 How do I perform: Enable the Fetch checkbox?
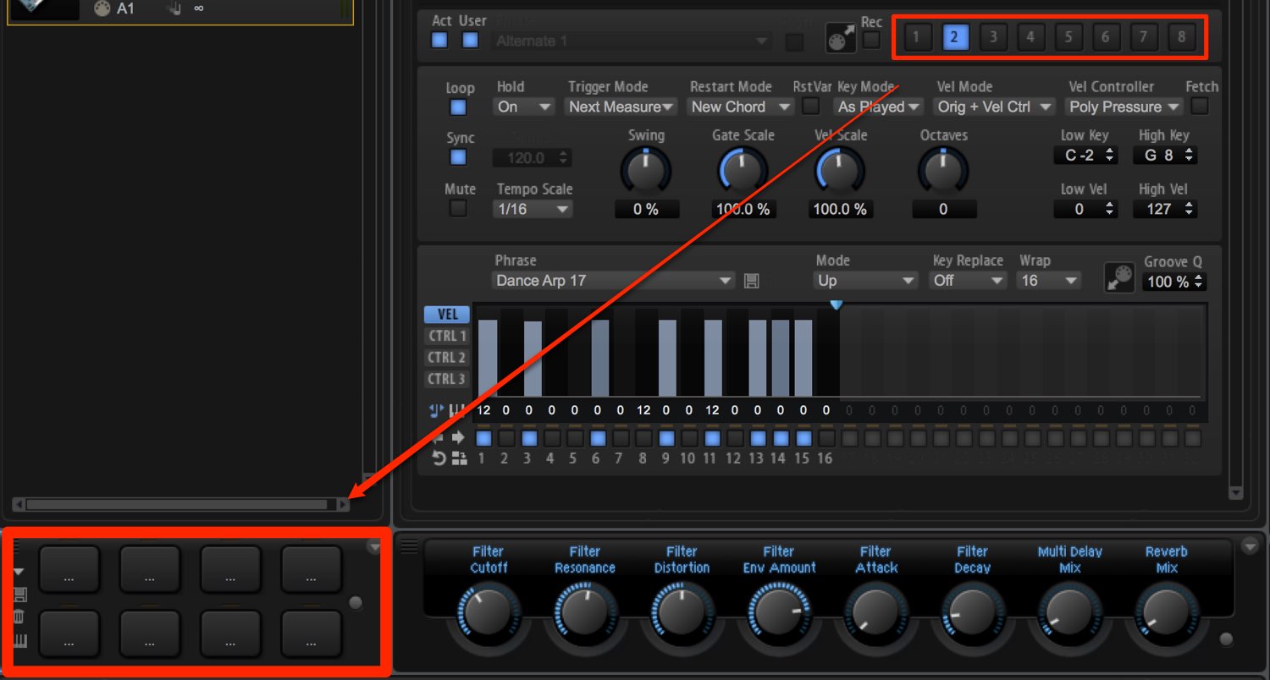(x=1200, y=106)
